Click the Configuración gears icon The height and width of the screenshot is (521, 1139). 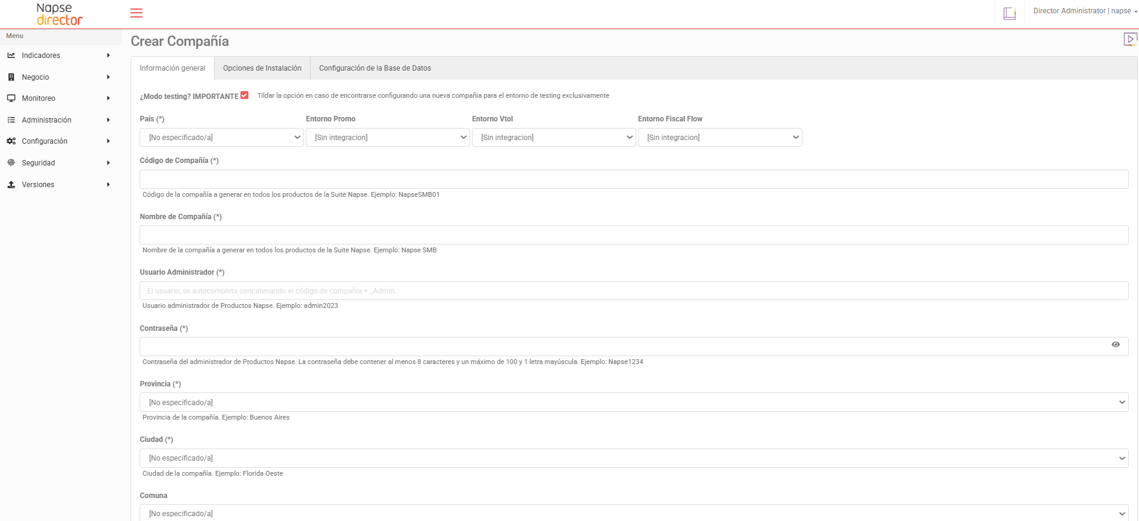pos(11,141)
